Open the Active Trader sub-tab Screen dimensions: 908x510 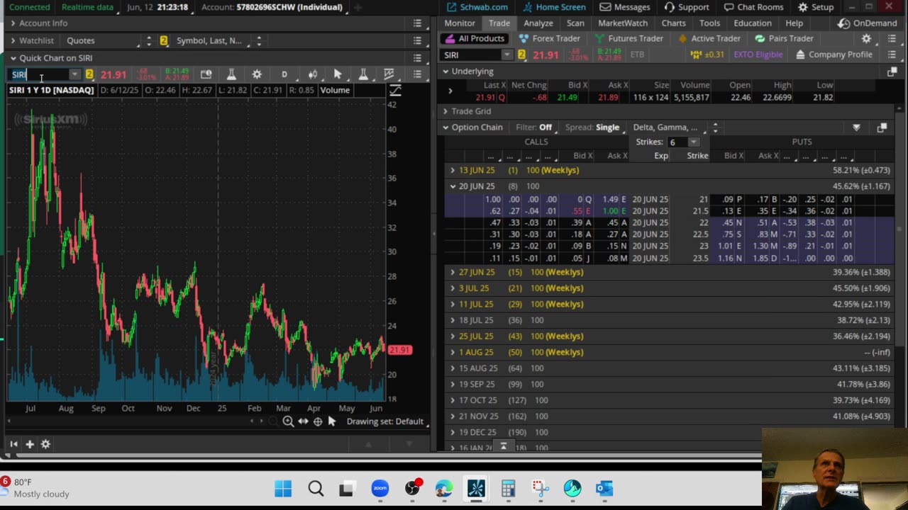click(710, 39)
